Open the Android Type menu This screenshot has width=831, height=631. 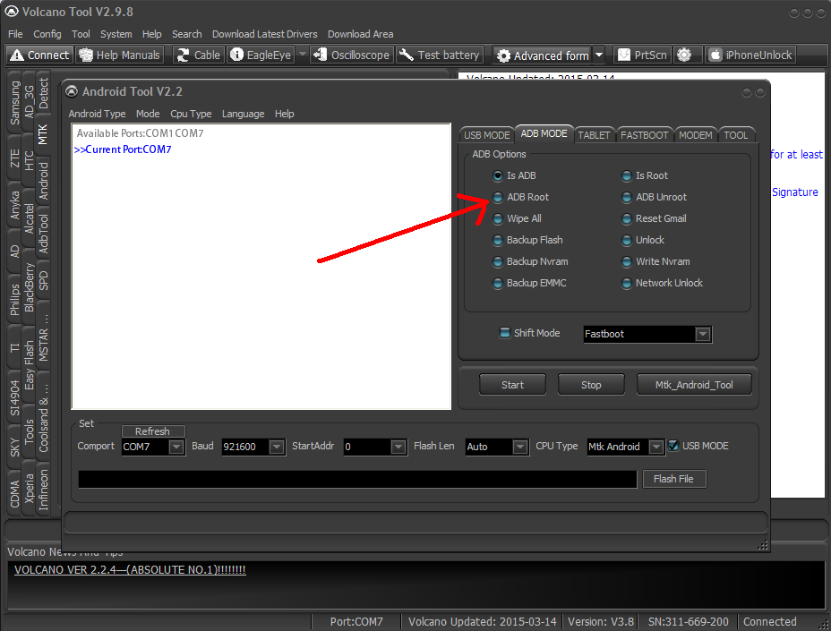pos(97,114)
